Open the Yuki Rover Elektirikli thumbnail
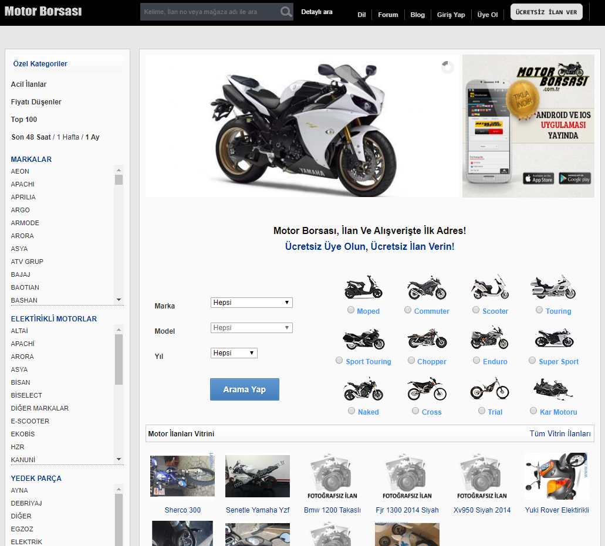The width and height of the screenshot is (605, 546). coord(557,476)
